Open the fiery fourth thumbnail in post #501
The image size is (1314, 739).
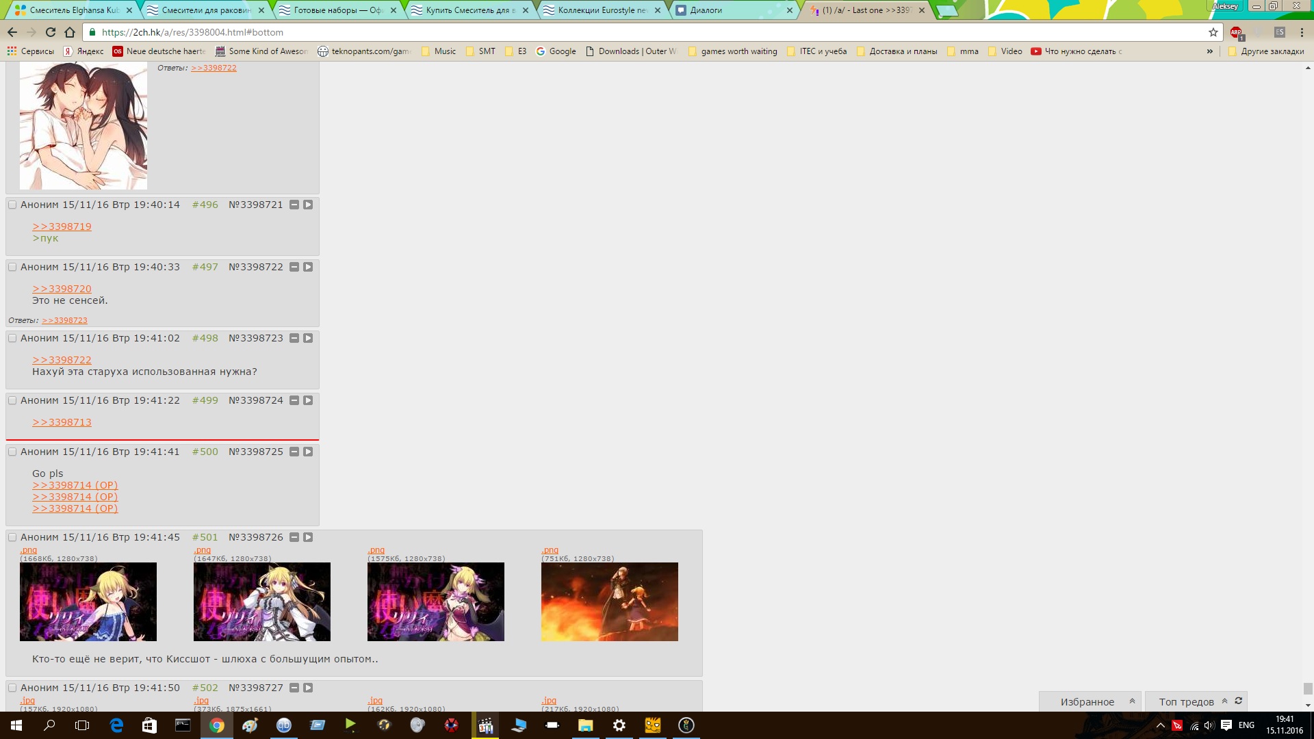(x=609, y=601)
